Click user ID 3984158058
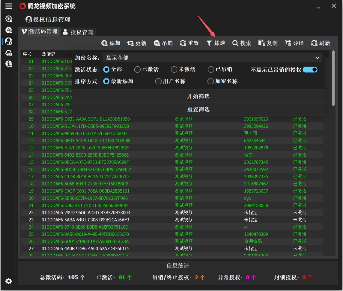 [256, 205]
